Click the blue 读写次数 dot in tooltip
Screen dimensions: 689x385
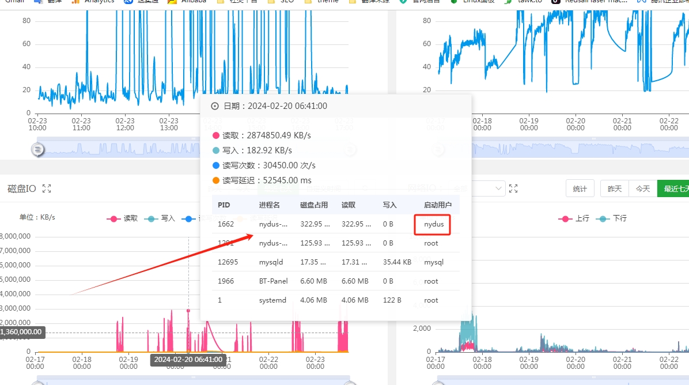tap(216, 165)
